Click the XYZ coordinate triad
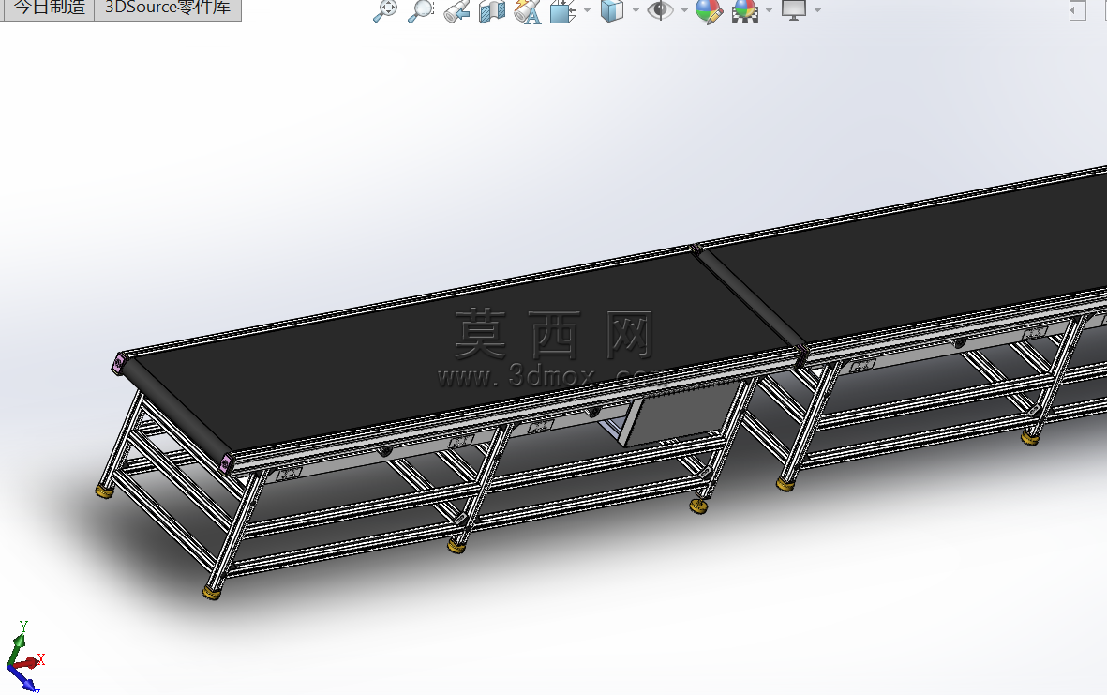The image size is (1107, 695). click(x=25, y=657)
